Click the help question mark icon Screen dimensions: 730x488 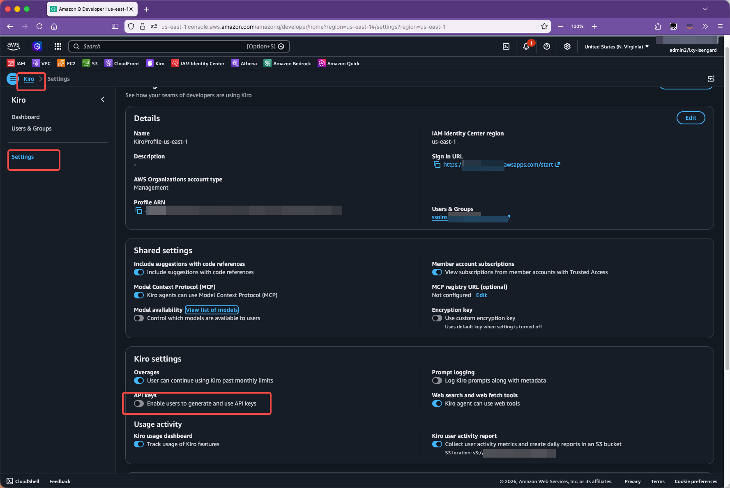(546, 46)
